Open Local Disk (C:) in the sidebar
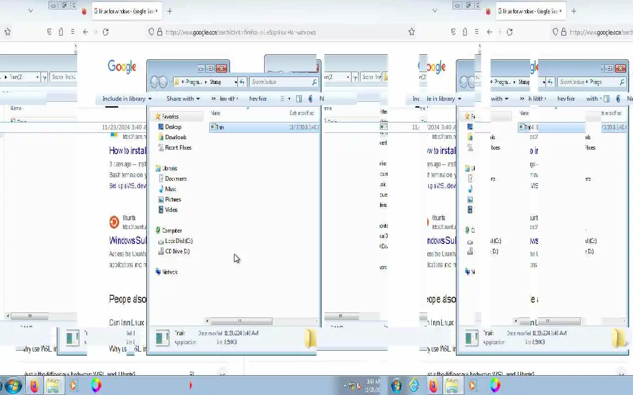This screenshot has height=395, width=633. click(x=175, y=241)
